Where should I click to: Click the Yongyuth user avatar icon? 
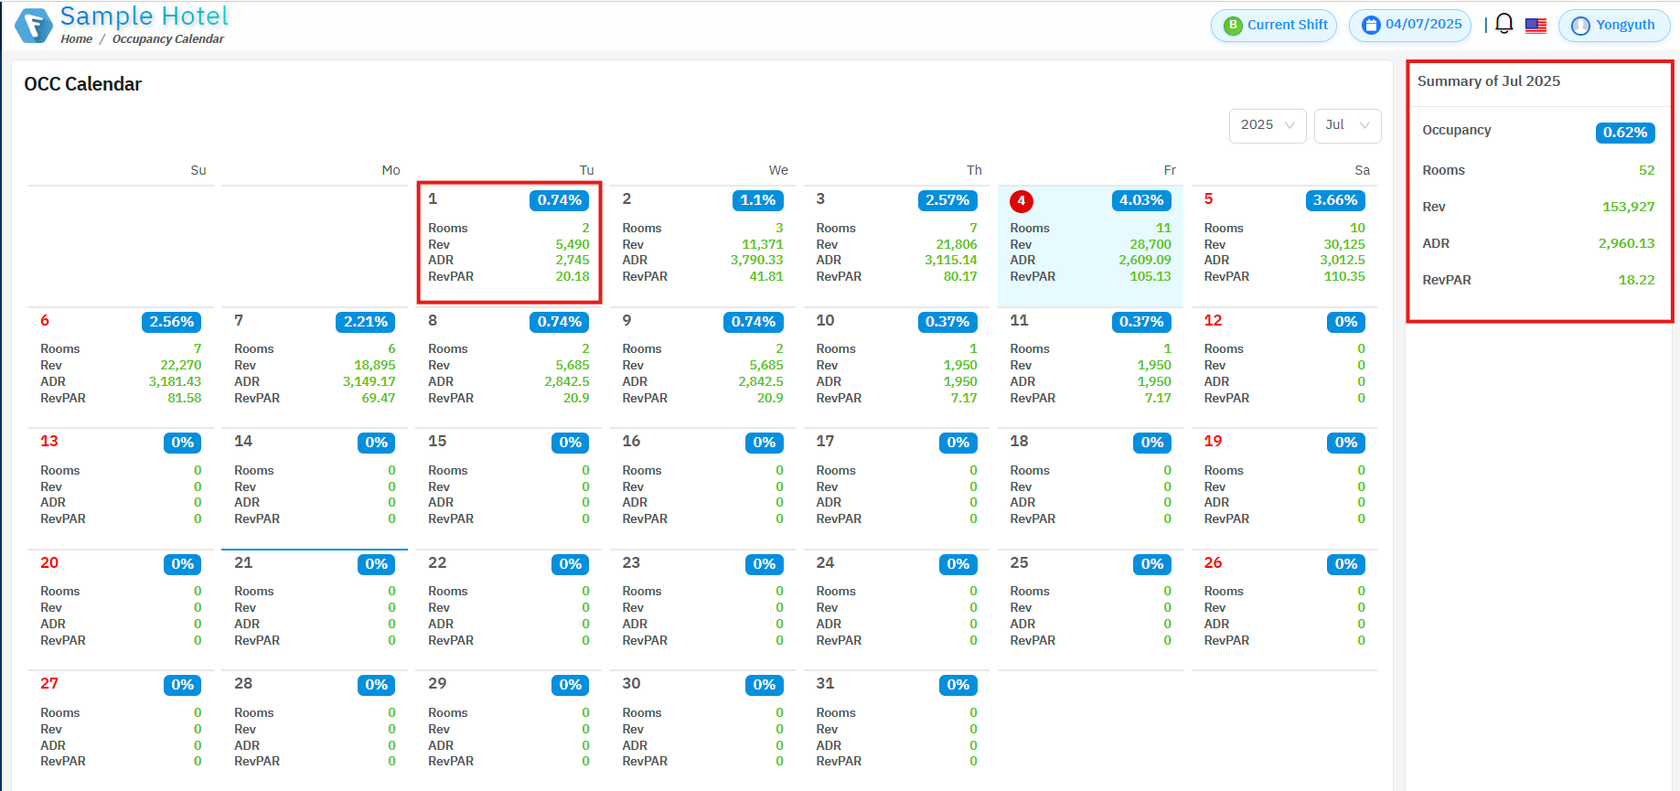(1580, 26)
